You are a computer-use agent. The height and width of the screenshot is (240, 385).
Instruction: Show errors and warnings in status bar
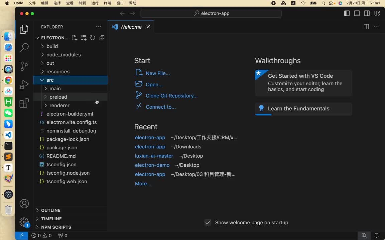[41, 236]
